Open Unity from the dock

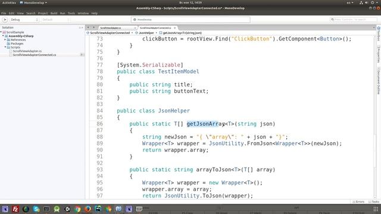point(67,209)
